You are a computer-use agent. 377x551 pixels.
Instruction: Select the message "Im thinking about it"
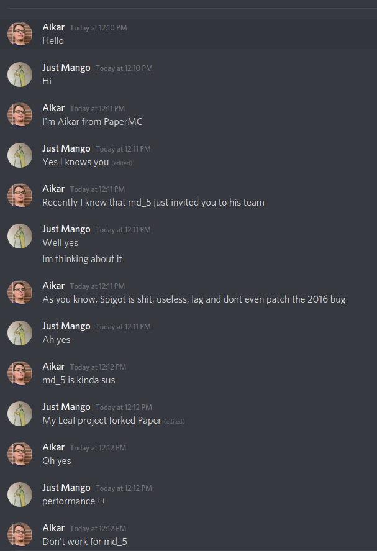(82, 259)
